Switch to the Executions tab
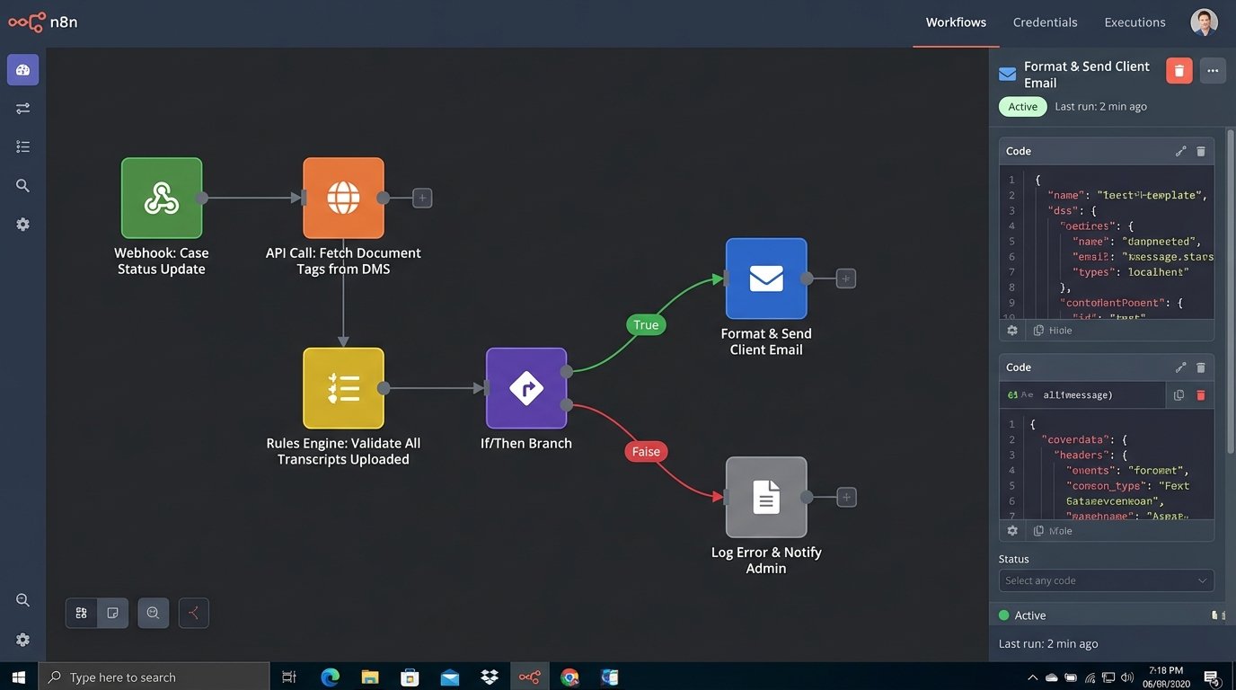Screen dimensions: 1236x690 (1134, 22)
